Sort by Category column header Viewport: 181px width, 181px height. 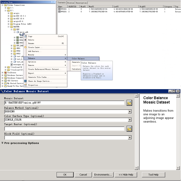(168, 7)
